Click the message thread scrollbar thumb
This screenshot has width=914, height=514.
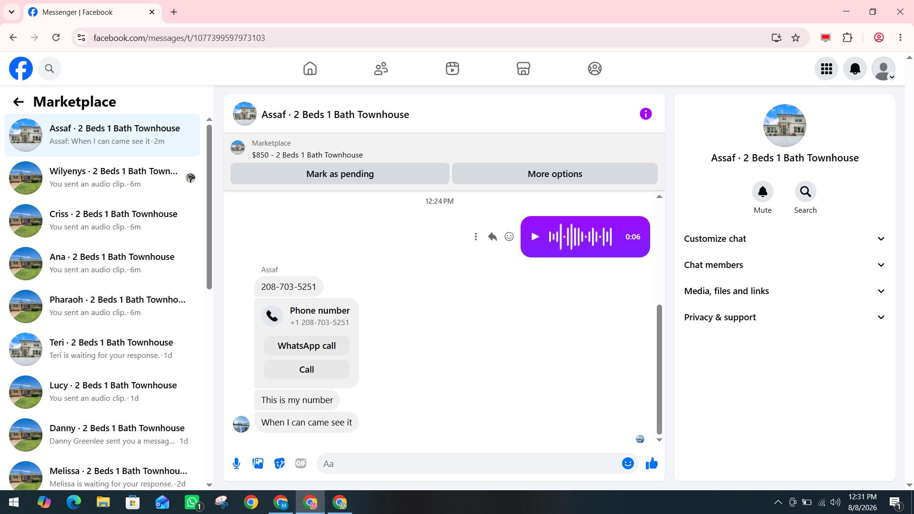659,369
